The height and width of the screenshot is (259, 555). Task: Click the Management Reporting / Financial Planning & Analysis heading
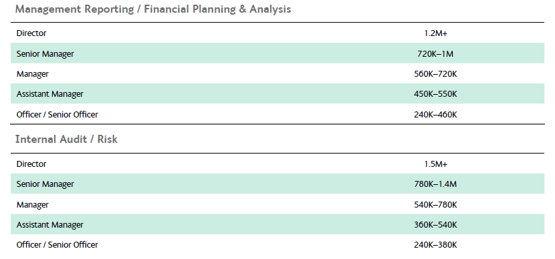tap(153, 9)
